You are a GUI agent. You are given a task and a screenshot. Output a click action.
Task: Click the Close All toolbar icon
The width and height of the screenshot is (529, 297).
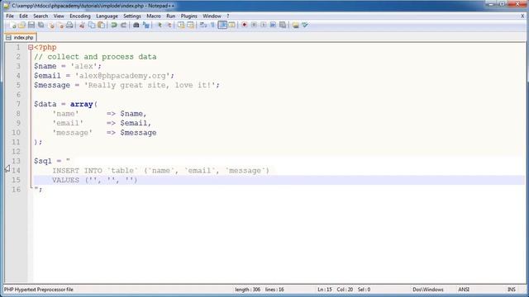pos(60,26)
